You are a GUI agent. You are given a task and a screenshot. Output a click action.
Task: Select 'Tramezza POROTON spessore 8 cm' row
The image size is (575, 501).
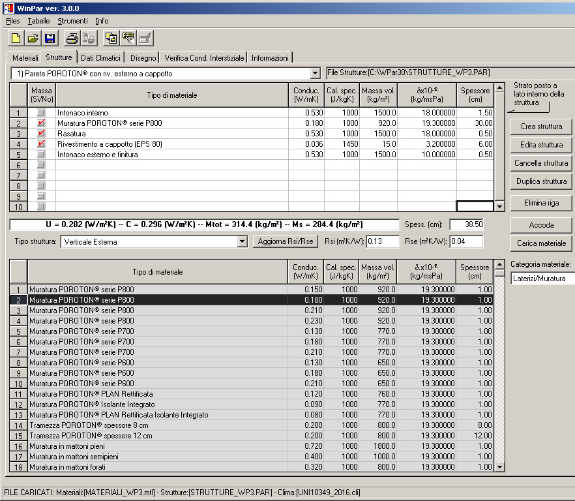coord(251,425)
